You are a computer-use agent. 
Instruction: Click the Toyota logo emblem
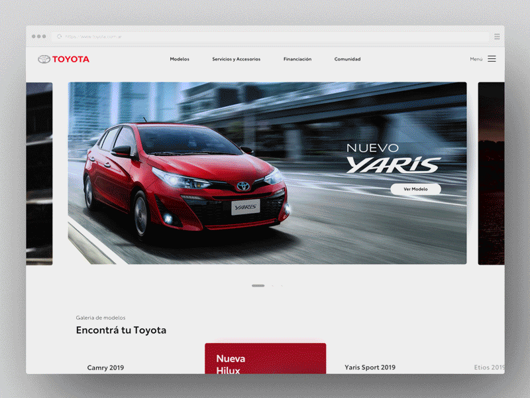pyautogui.click(x=46, y=59)
